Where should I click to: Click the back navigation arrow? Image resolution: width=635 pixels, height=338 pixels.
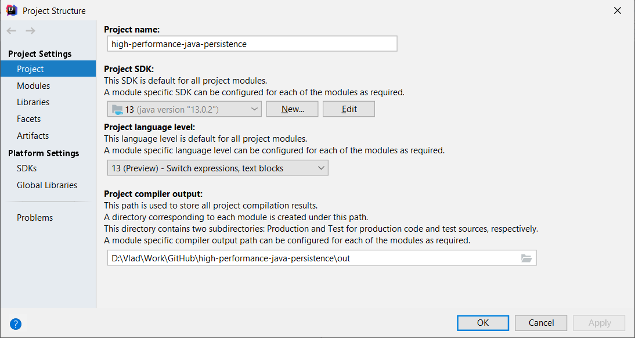pyautogui.click(x=12, y=31)
